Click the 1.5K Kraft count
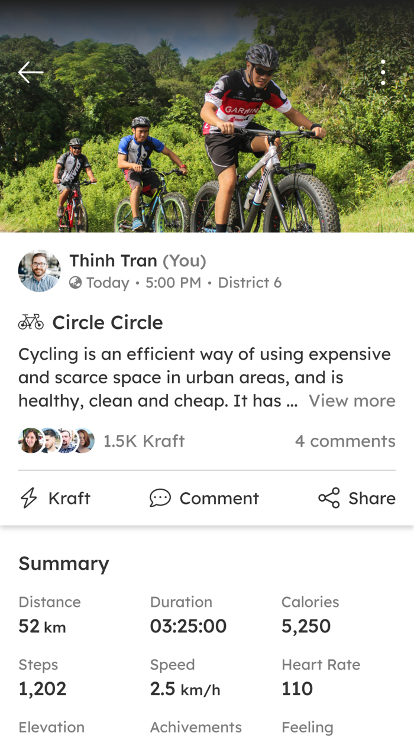This screenshot has width=414, height=736. (x=144, y=441)
